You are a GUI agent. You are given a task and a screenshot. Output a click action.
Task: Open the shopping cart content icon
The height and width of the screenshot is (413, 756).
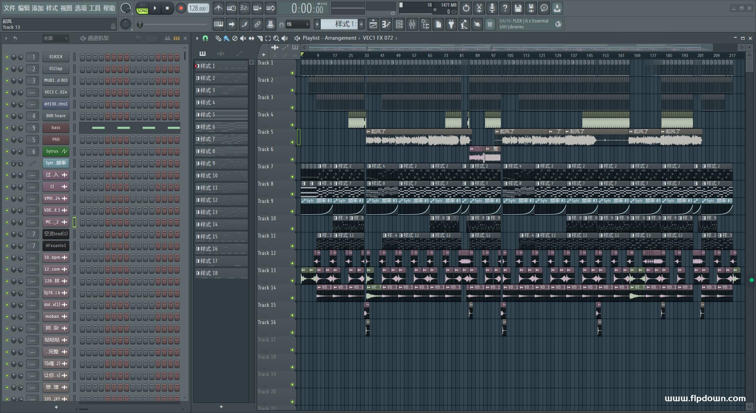tap(490, 24)
